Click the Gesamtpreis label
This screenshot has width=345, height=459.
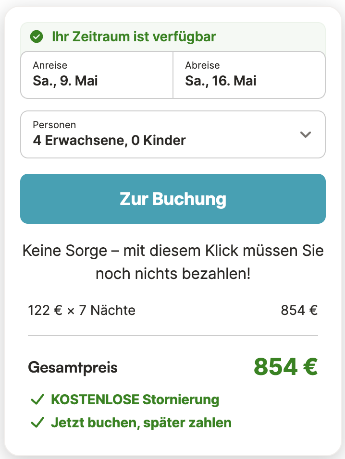73,368
